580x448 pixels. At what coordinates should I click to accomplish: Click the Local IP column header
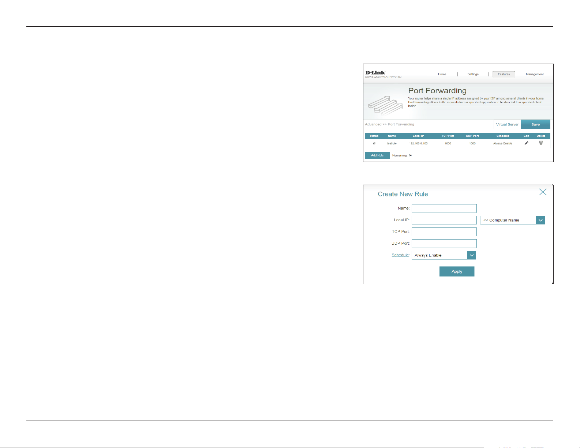point(418,136)
